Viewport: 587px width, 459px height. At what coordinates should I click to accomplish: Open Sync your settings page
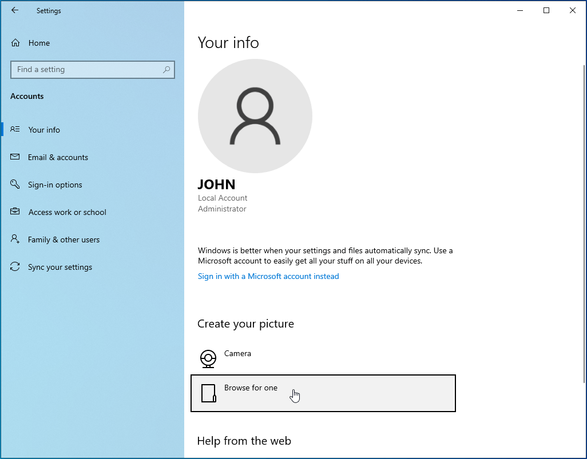pos(60,267)
